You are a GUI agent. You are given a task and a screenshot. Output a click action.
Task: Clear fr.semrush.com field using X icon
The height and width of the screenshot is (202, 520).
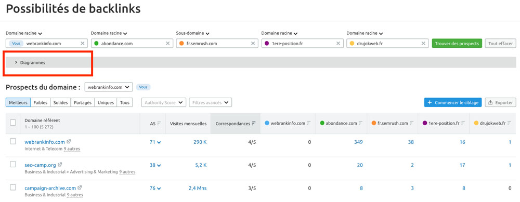pos(253,44)
